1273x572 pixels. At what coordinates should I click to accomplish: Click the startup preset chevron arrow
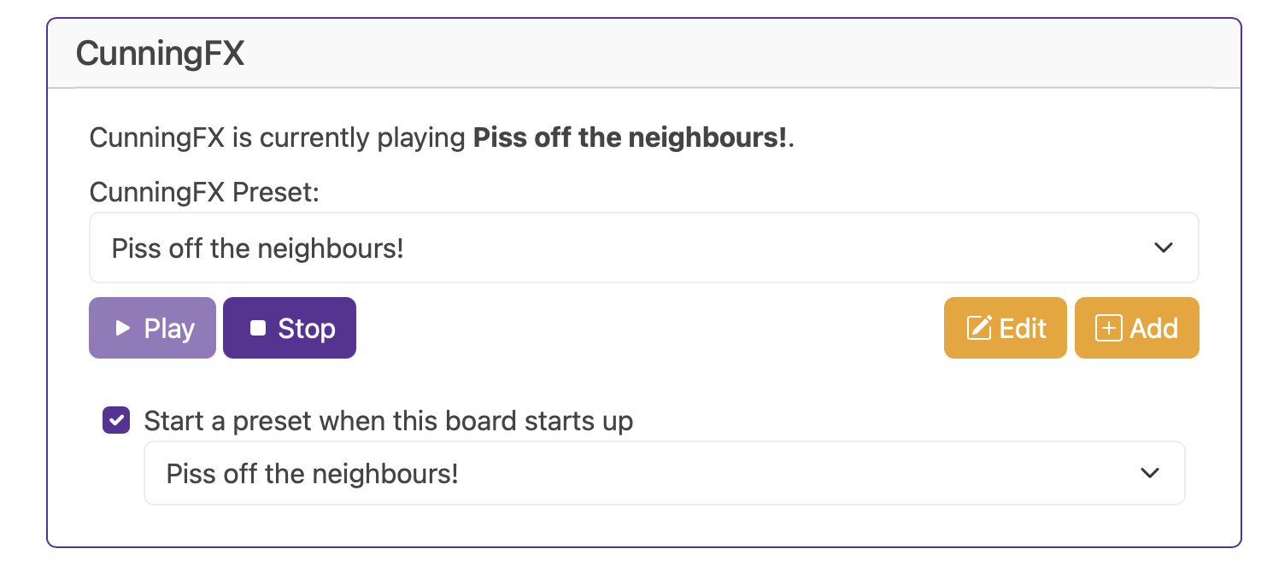point(1150,473)
